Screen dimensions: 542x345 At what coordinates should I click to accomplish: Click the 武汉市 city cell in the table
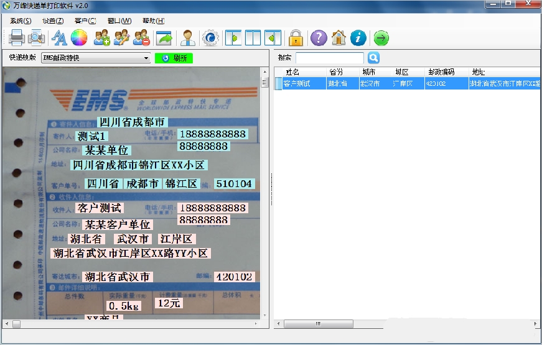click(x=375, y=83)
